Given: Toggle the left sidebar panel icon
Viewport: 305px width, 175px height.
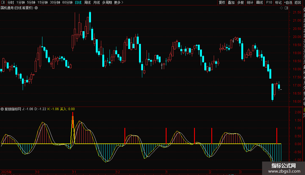Looking at the screenshot, I should point(3,2).
